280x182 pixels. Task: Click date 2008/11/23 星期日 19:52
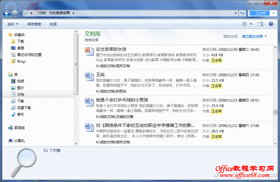[238, 100]
